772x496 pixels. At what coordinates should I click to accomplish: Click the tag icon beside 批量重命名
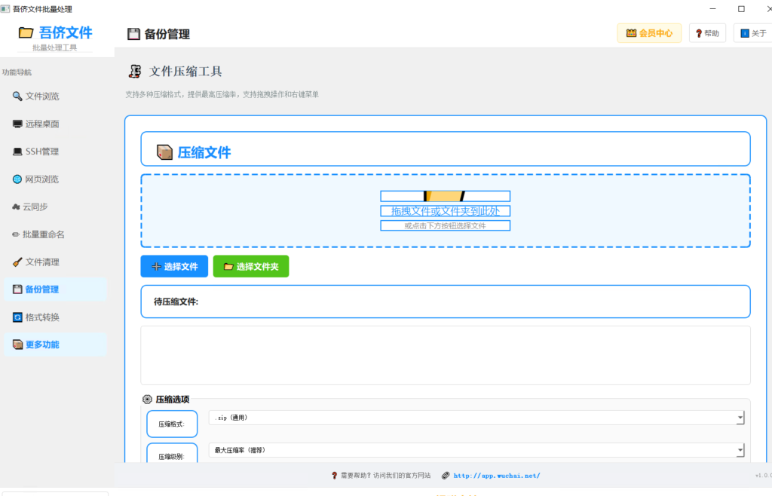16,234
